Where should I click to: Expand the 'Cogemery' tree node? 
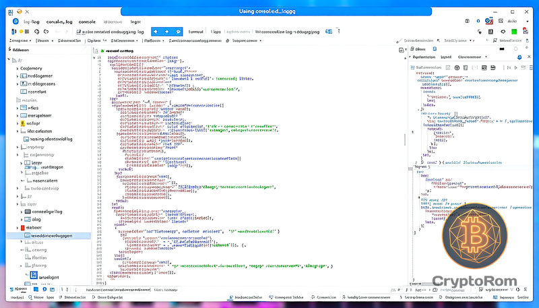click(x=18, y=68)
